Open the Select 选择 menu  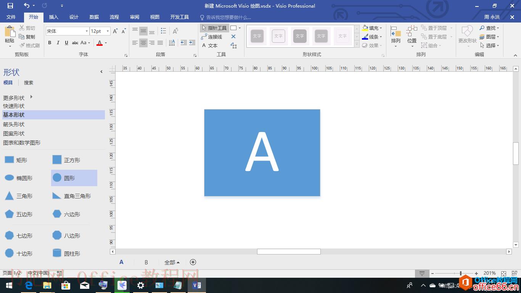click(x=489, y=45)
